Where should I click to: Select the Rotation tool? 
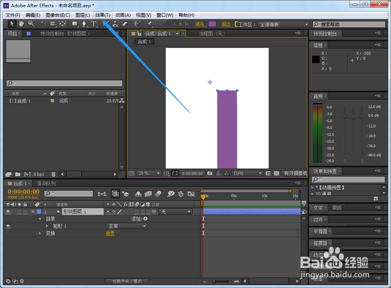(x=43, y=24)
